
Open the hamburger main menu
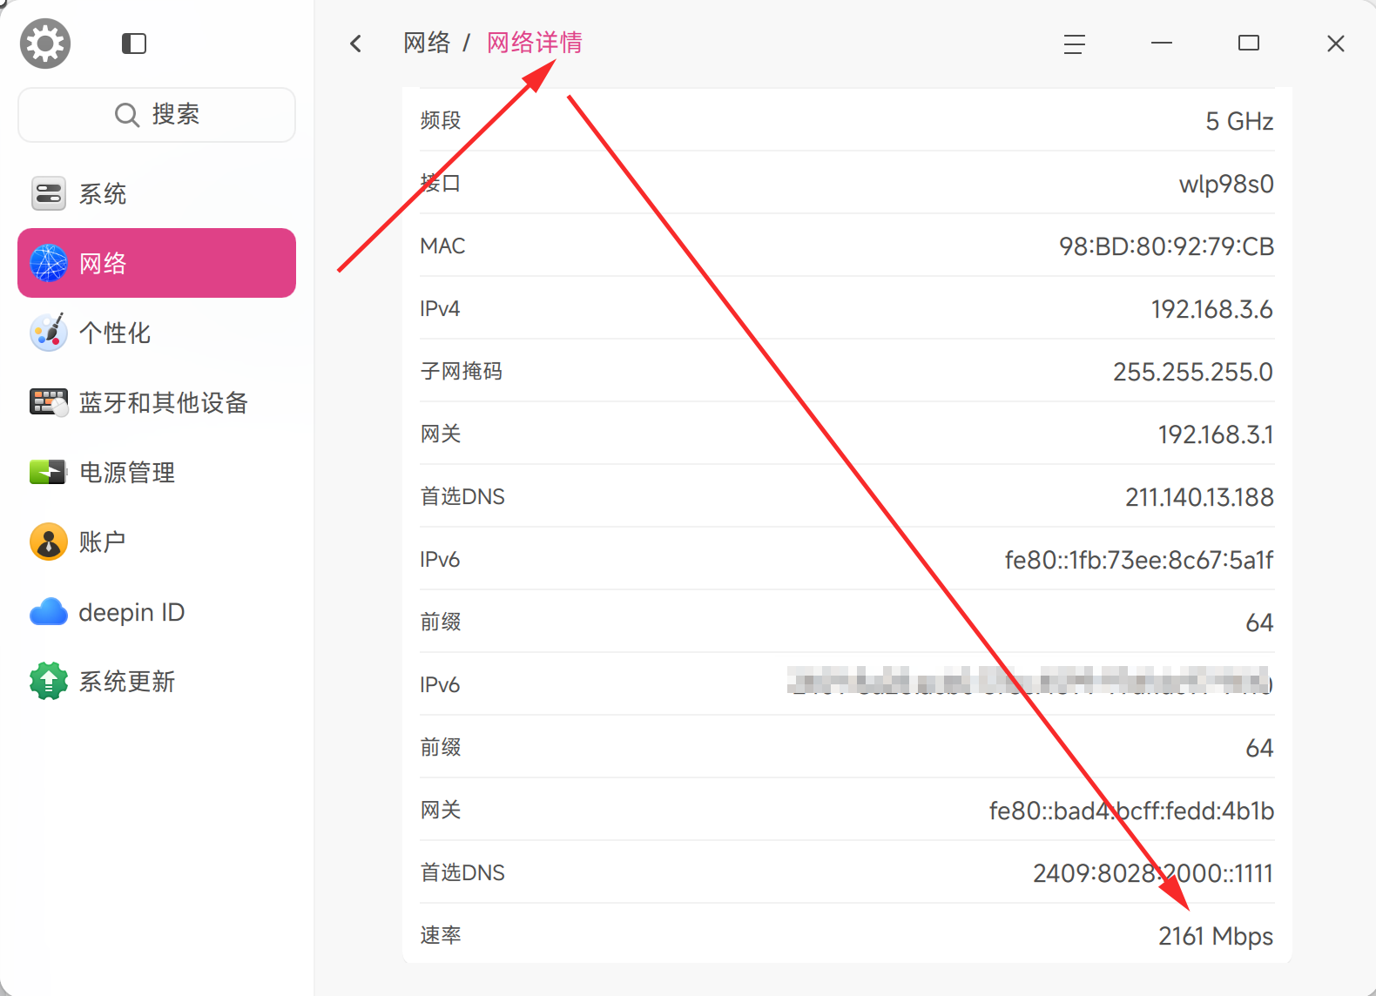point(1074,44)
